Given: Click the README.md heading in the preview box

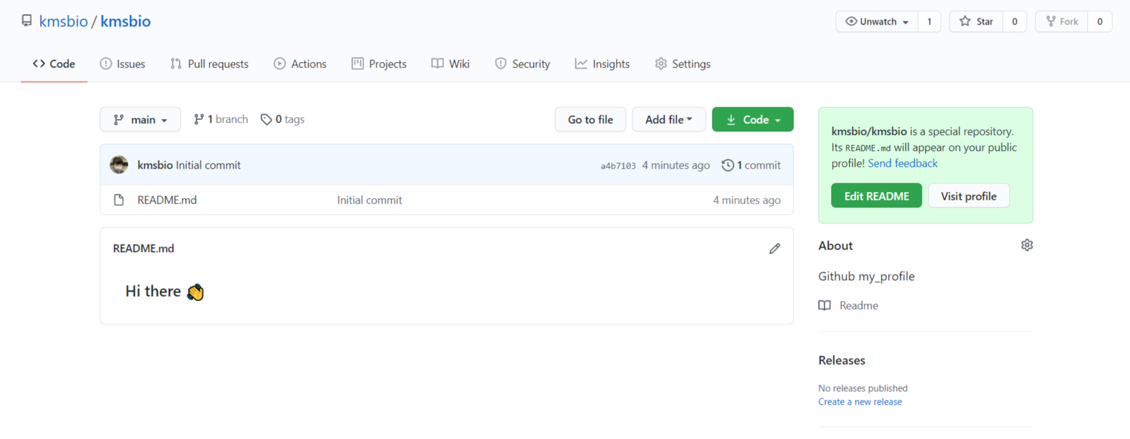Looking at the screenshot, I should (144, 248).
